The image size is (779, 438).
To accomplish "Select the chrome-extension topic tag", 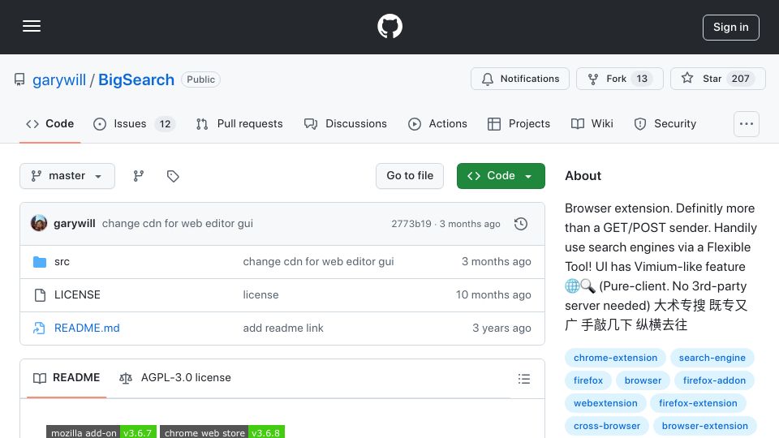I will pyautogui.click(x=616, y=358).
